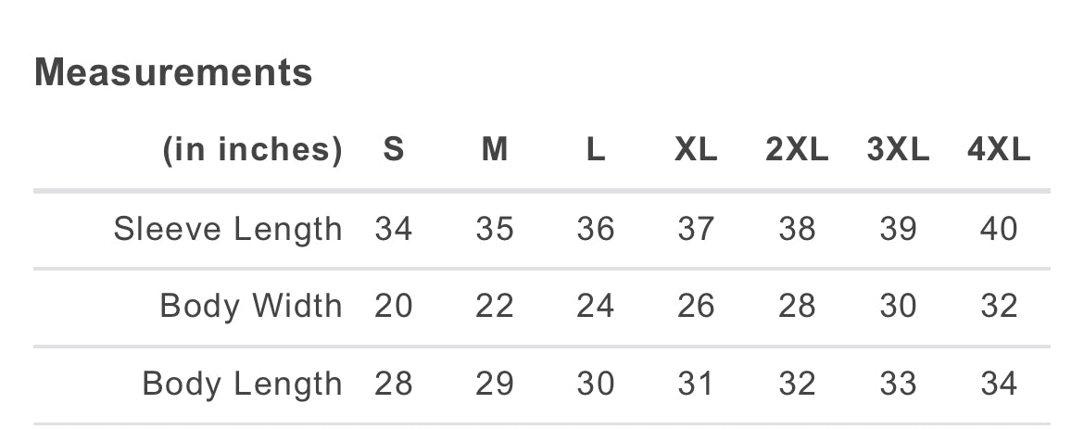1084x429 pixels.
Task: Select the Body Length row label
Action: click(242, 384)
